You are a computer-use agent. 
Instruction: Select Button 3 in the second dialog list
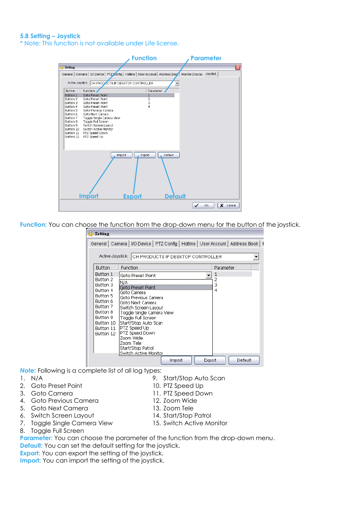pos(104,285)
